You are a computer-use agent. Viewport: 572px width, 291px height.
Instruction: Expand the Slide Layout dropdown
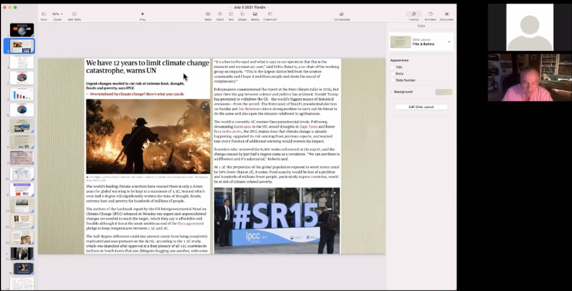click(x=449, y=42)
